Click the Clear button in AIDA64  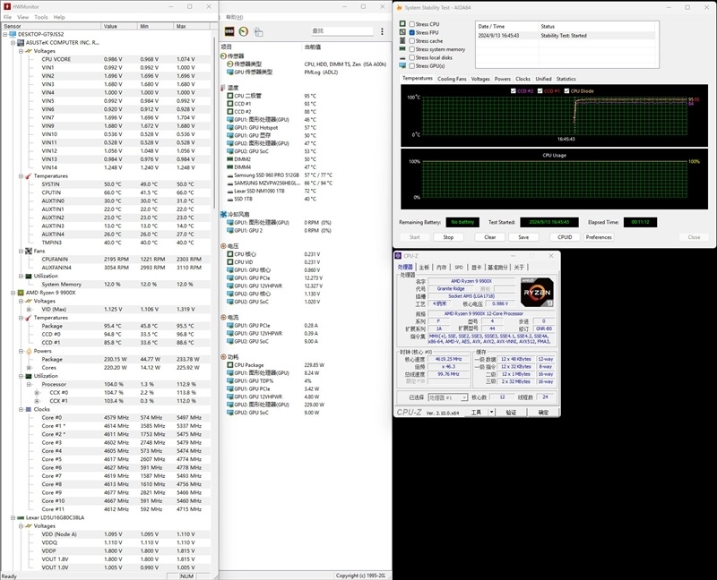[x=489, y=237]
